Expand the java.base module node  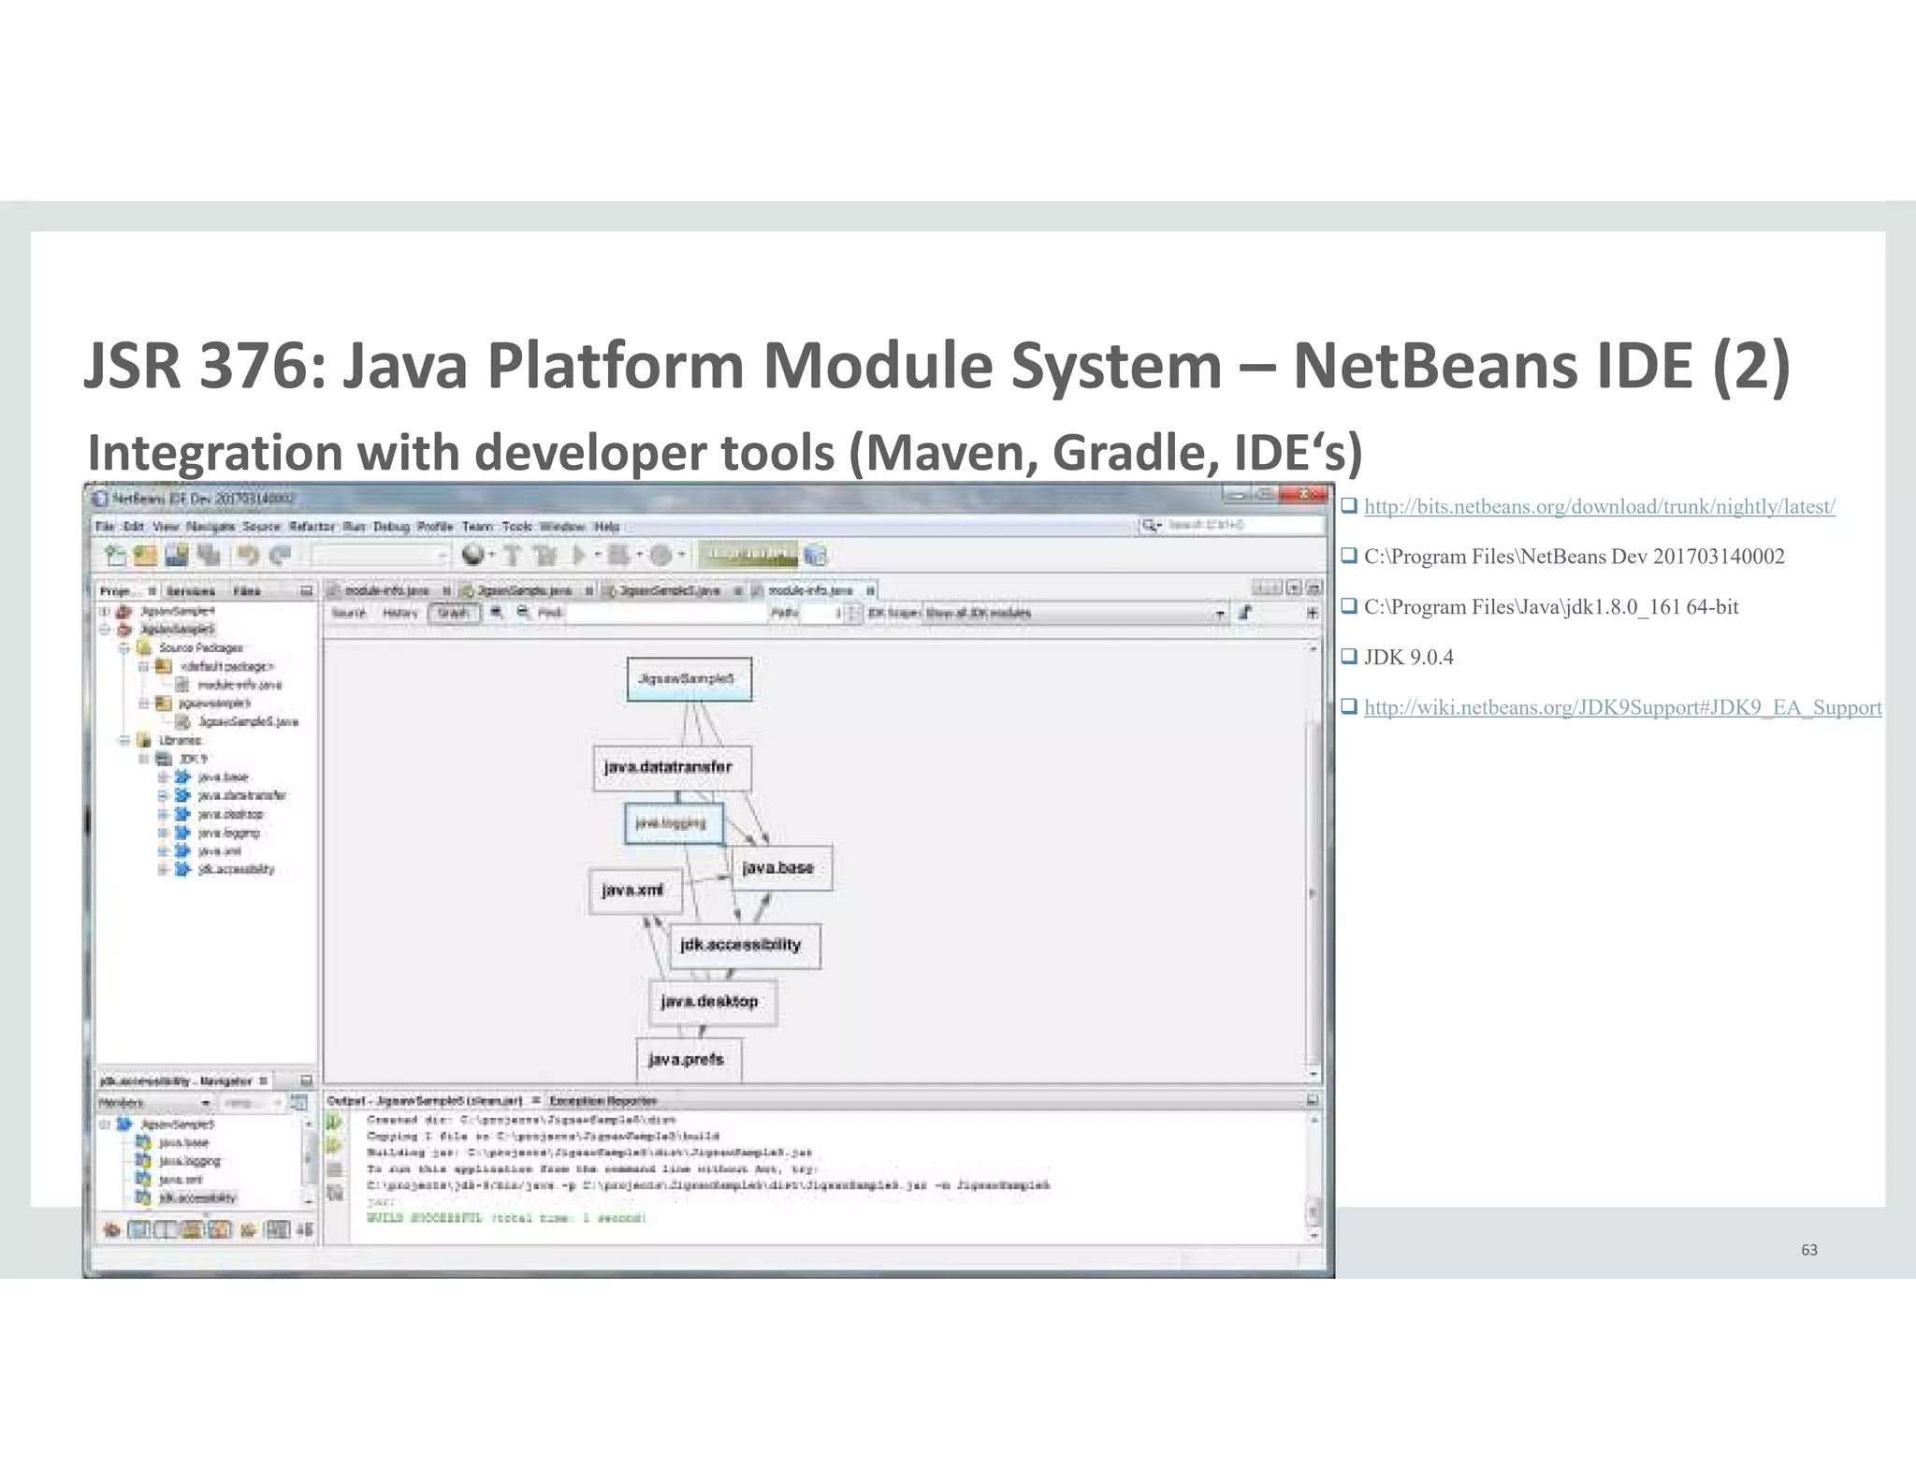pos(162,777)
